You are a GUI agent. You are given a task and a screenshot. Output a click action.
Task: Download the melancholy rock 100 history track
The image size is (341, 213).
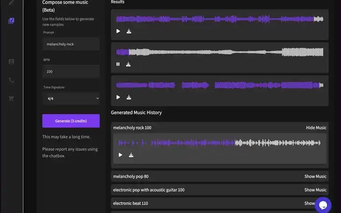coord(131,155)
